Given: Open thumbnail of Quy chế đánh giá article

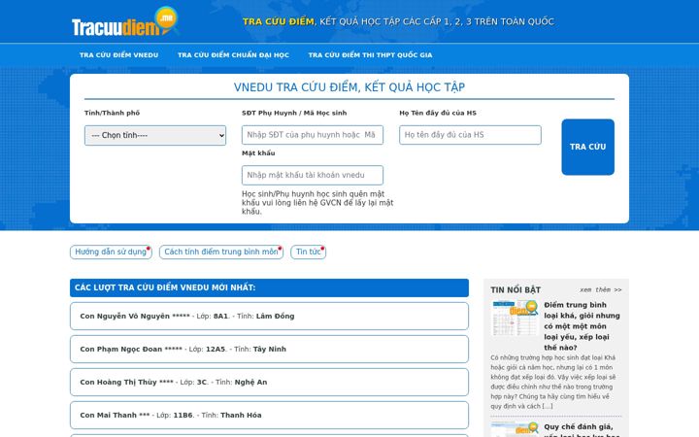Looking at the screenshot, I should click(x=515, y=429).
